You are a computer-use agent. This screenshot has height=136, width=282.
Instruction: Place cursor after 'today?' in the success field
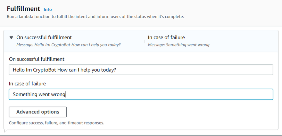click(116, 70)
